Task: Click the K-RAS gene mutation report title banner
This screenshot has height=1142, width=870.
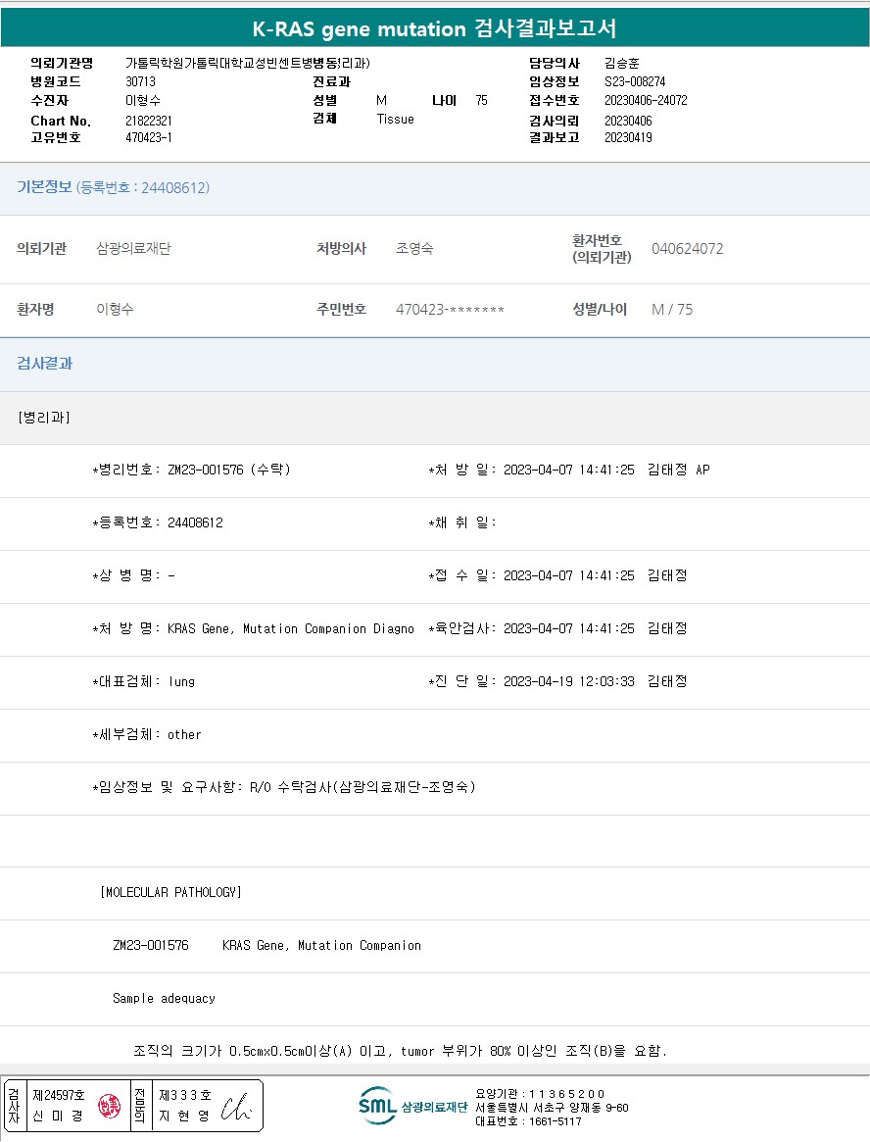Action: pyautogui.click(x=435, y=28)
